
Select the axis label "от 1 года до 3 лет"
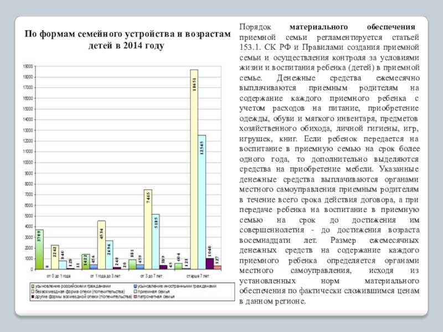[105, 276]
